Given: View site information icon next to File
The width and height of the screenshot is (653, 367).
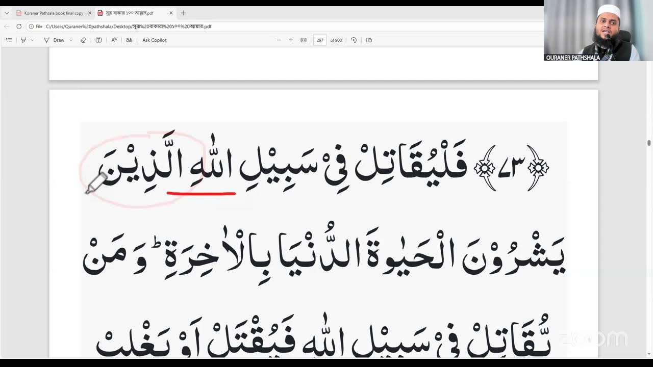Looking at the screenshot, I should (31, 27).
